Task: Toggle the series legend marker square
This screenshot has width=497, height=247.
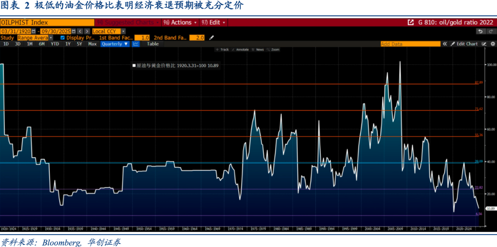Action: tap(134, 66)
